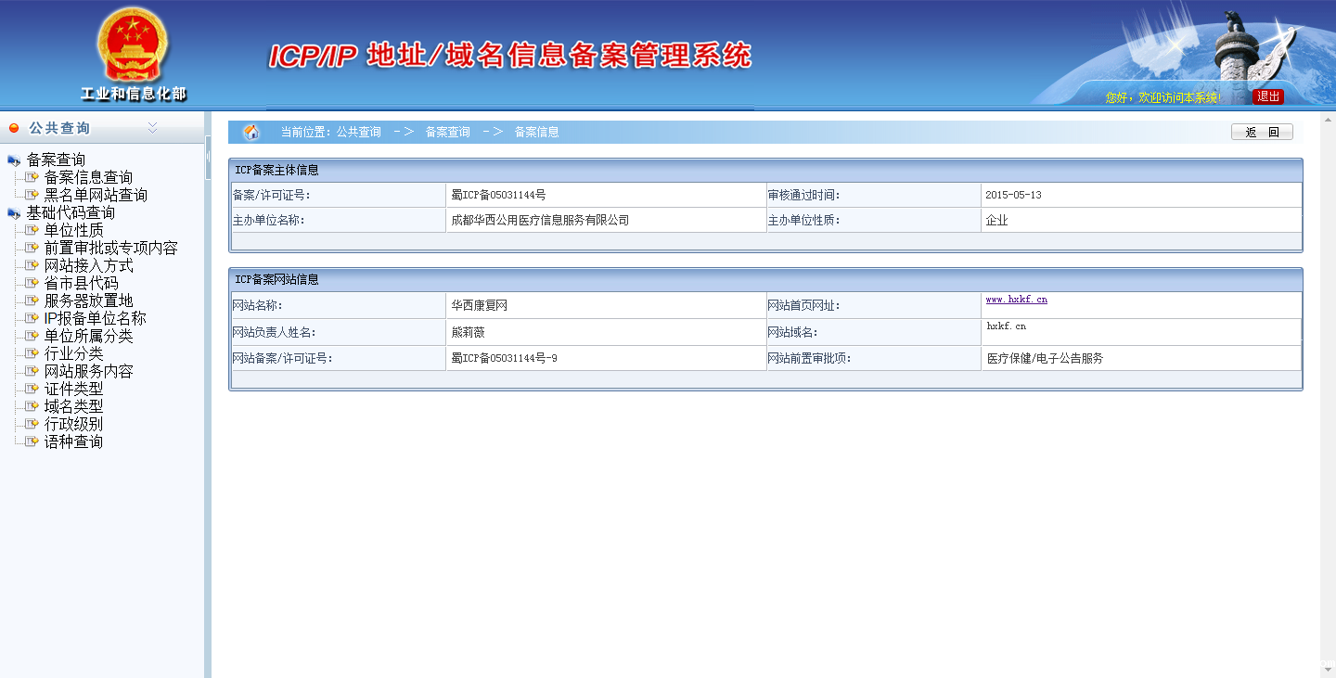This screenshot has width=1336, height=678.
Task: Click the company name 成都华西公用医疗信息服务有限公司
Action: [x=540, y=220]
